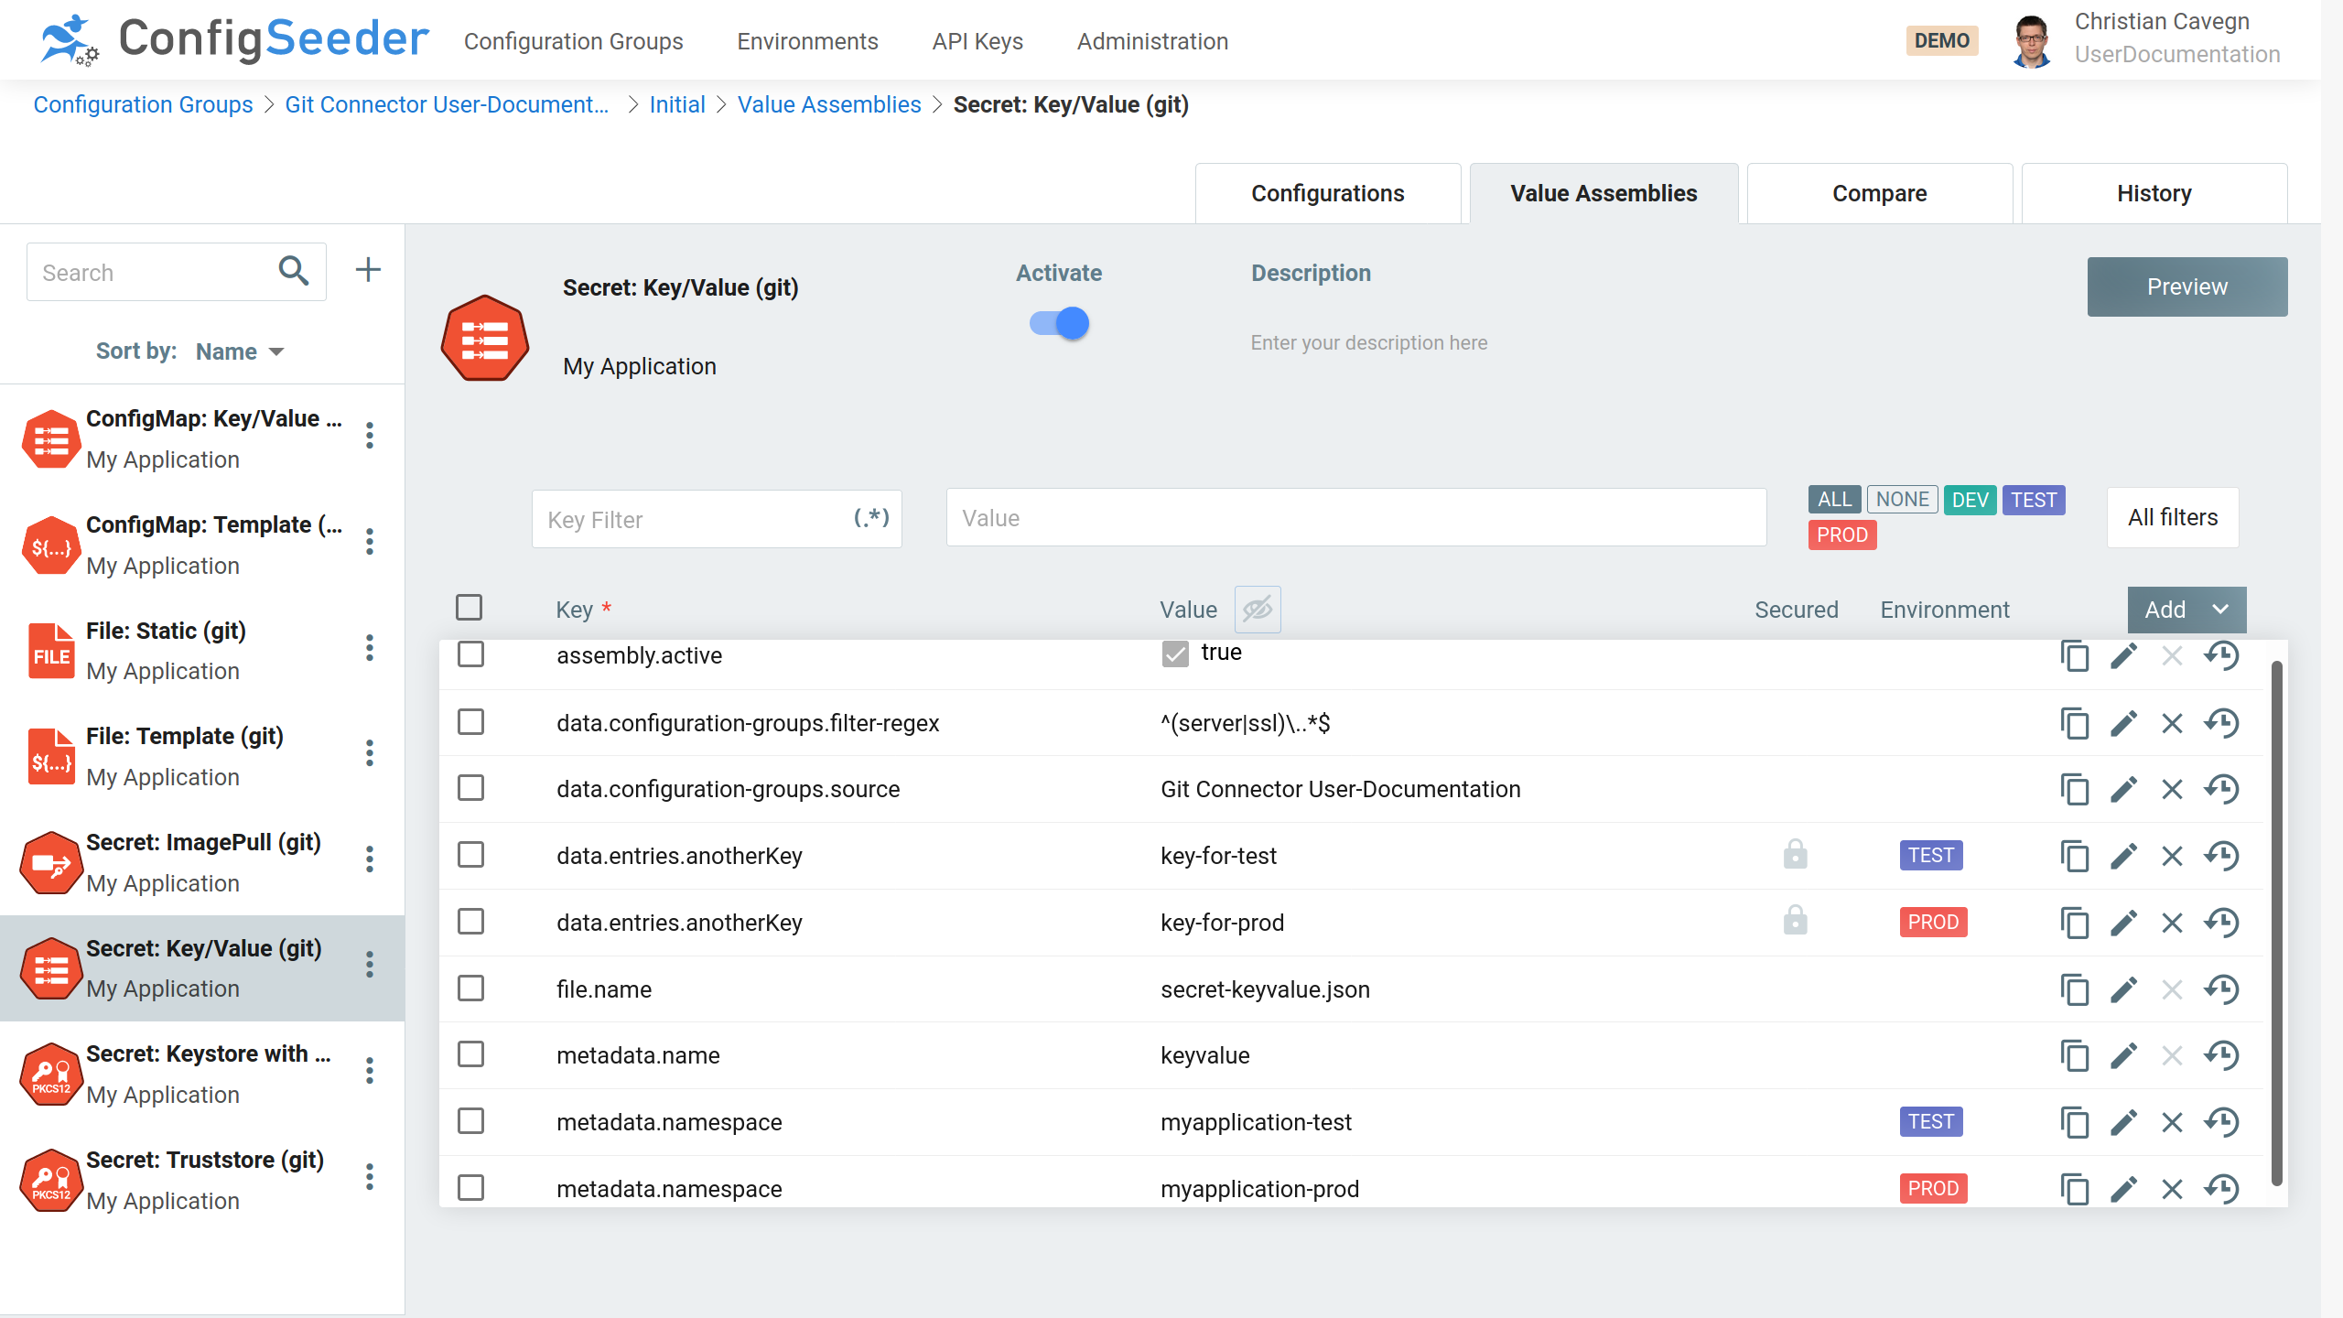Check the checkbox for data.entries.anotherKey TEST row

(471, 855)
